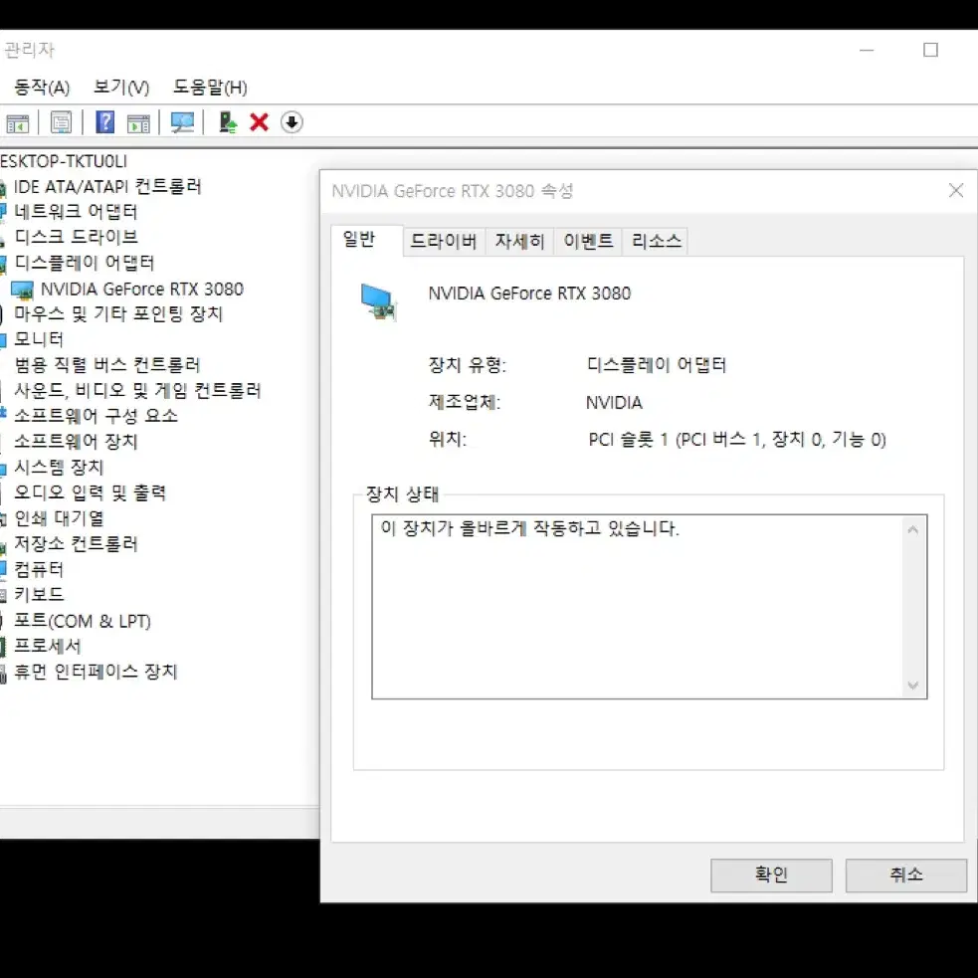978x978 pixels.
Task: Select 소프트웨어 구성 요소
Action: pos(97,416)
